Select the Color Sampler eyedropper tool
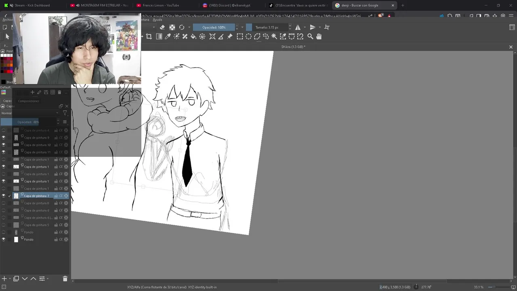The width and height of the screenshot is (517, 291). point(168,36)
